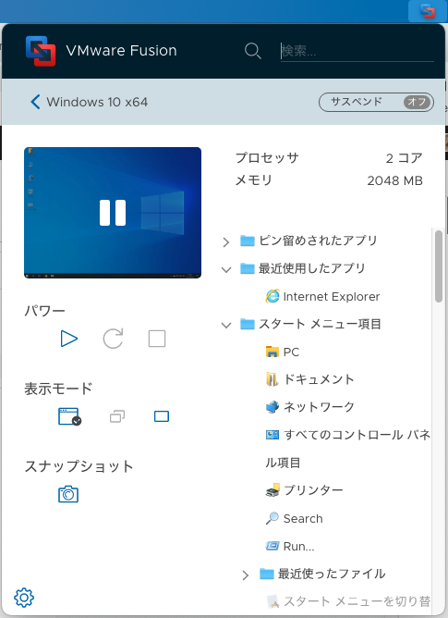The height and width of the screenshot is (618, 448).
Task: Click the ピン留めされたアプリ folder icon
Action: click(248, 241)
